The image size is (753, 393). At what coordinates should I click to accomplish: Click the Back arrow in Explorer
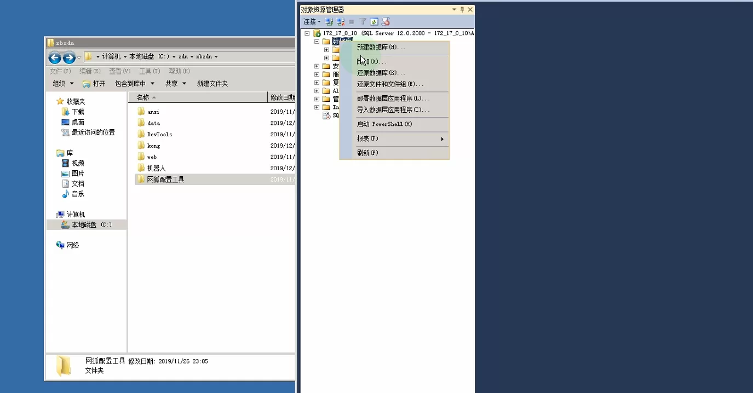pos(55,57)
